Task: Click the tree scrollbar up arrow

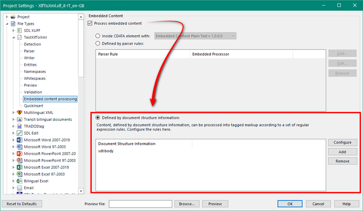Action: pyautogui.click(x=81, y=17)
